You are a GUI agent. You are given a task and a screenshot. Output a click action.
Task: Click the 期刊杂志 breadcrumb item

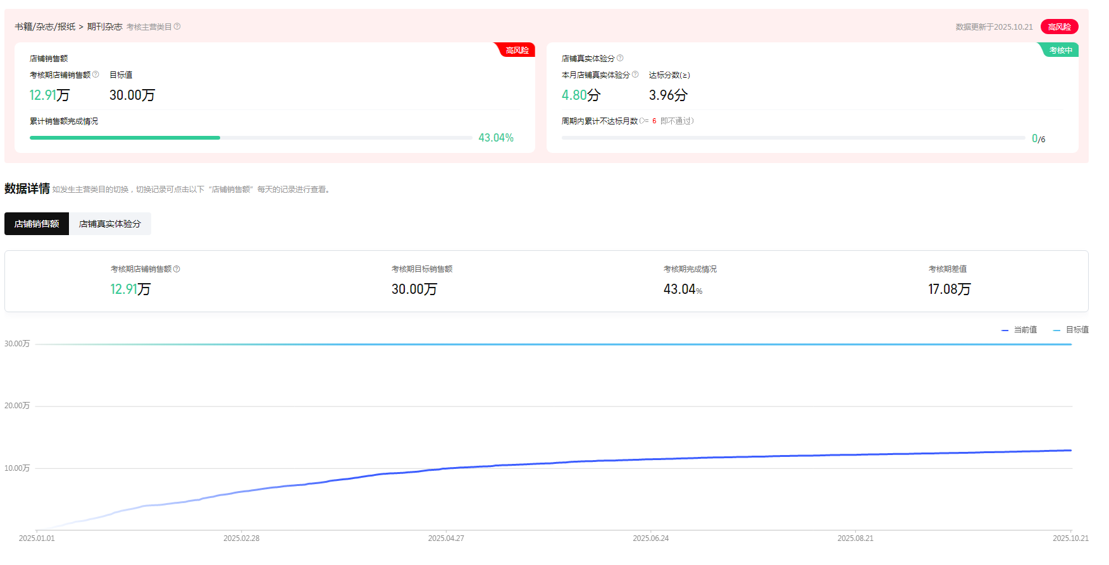tap(104, 27)
